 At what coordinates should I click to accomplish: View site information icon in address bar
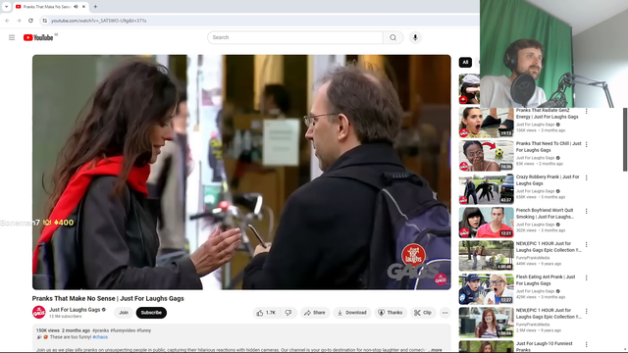(x=44, y=21)
